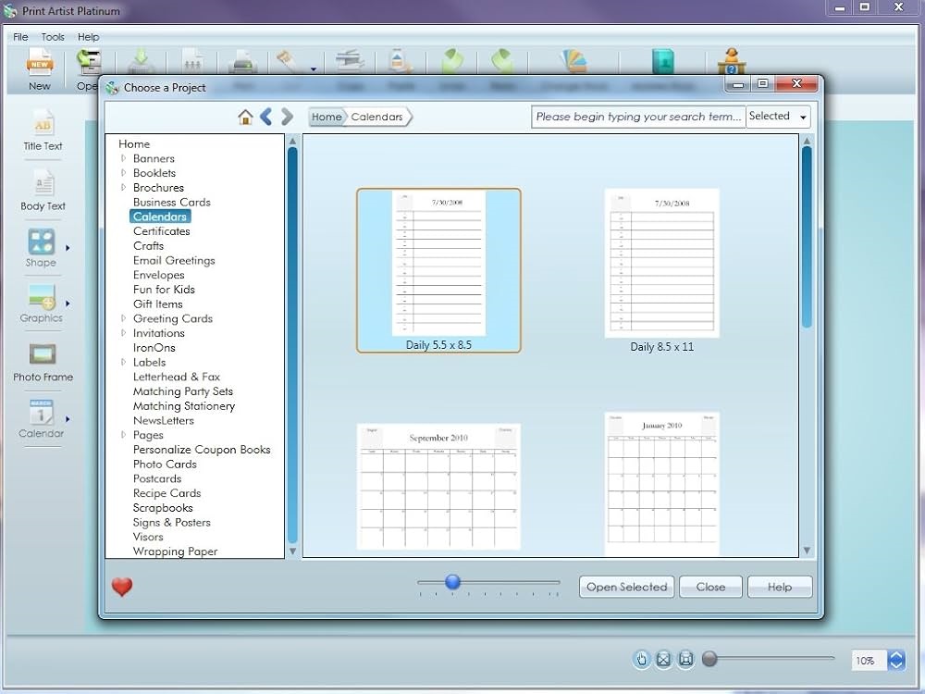Click the Open project icon in the main toolbar
This screenshot has width=925, height=694.
pyautogui.click(x=89, y=62)
